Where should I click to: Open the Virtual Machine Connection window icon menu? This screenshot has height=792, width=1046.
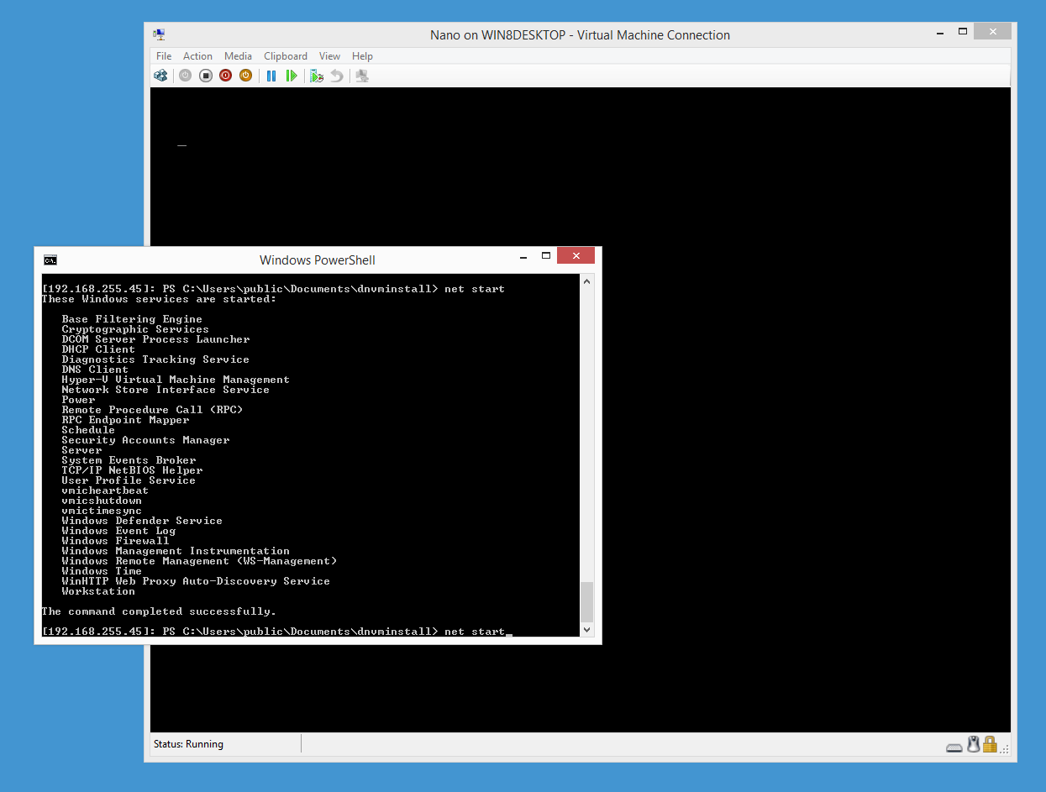[x=159, y=34]
